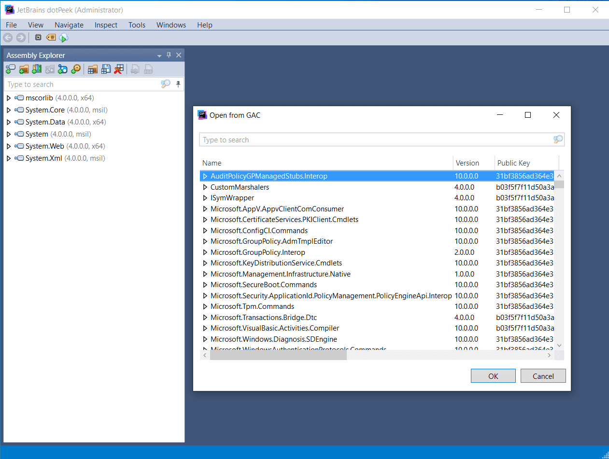Viewport: 609px width, 459px height.
Task: Expand the System.Xml assembly node
Action: point(8,158)
